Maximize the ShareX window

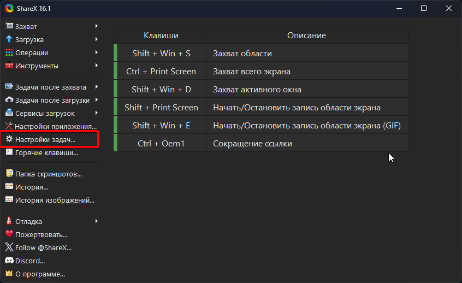tap(424, 8)
